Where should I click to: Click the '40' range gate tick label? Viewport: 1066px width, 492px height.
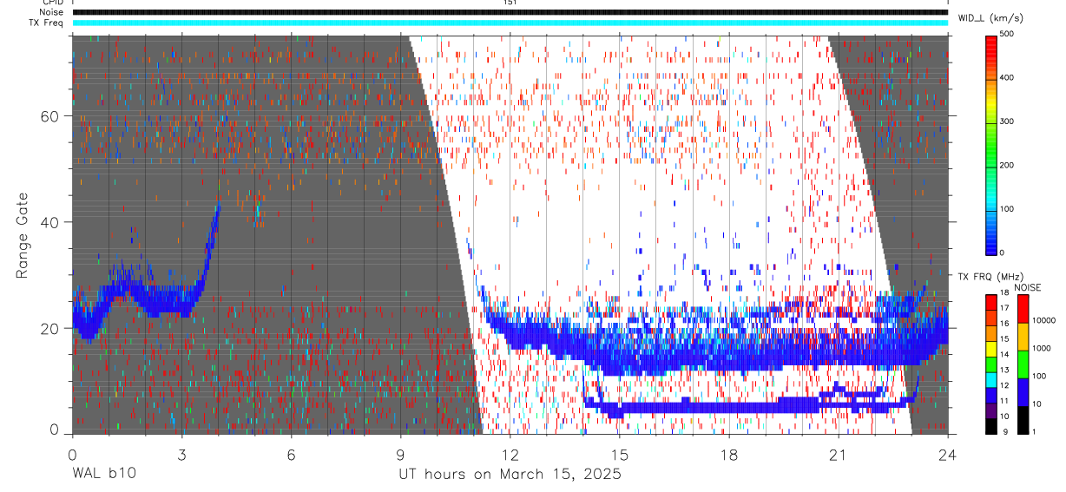(x=51, y=222)
